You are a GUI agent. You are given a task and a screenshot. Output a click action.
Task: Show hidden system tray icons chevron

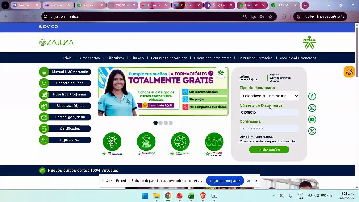pyautogui.click(x=273, y=196)
